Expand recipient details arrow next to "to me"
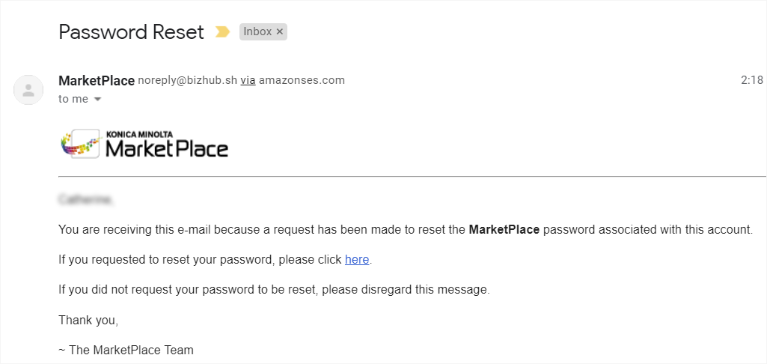Screen dimensions: 767x364 tap(97, 99)
